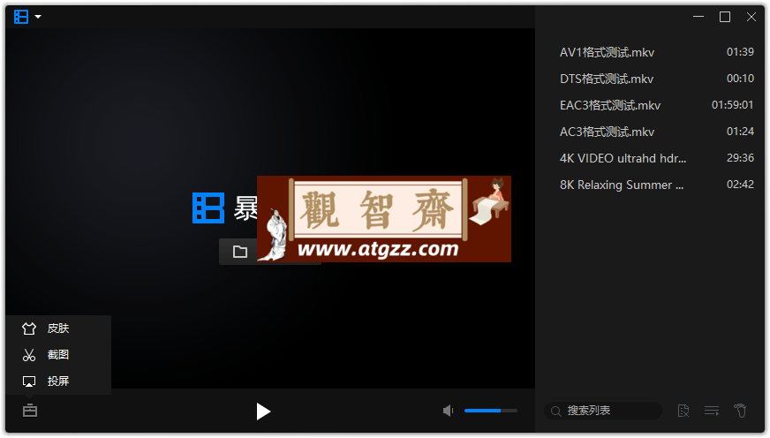The height and width of the screenshot is (438, 770).
Task: Maximize the player window
Action: [725, 17]
